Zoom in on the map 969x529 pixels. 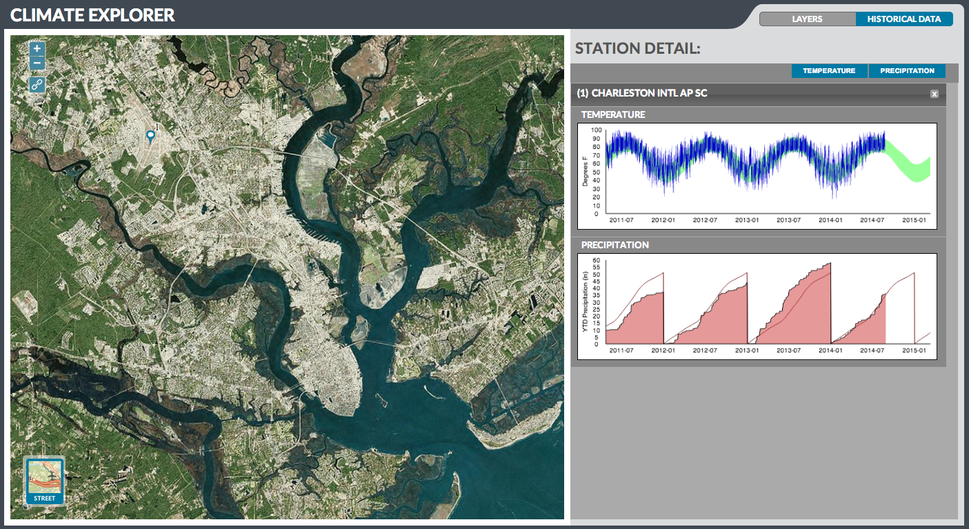point(37,49)
